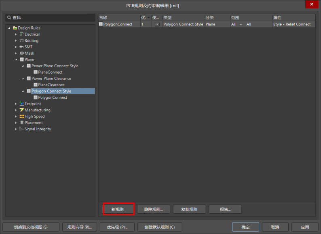Click the Electrical category icon
This screenshot has height=234, width=321.
(x=21, y=34)
